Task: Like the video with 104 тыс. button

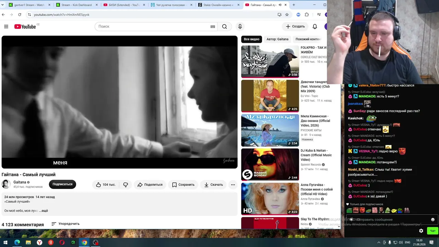Action: tap(106, 185)
